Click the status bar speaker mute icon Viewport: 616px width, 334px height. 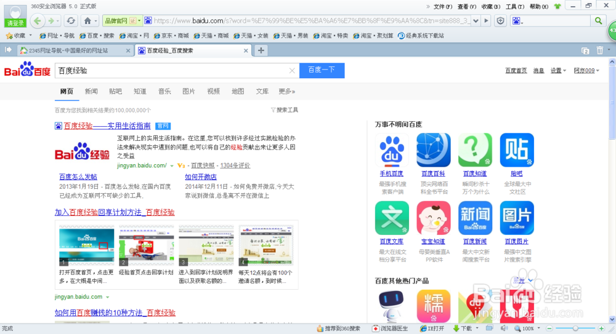click(505, 328)
